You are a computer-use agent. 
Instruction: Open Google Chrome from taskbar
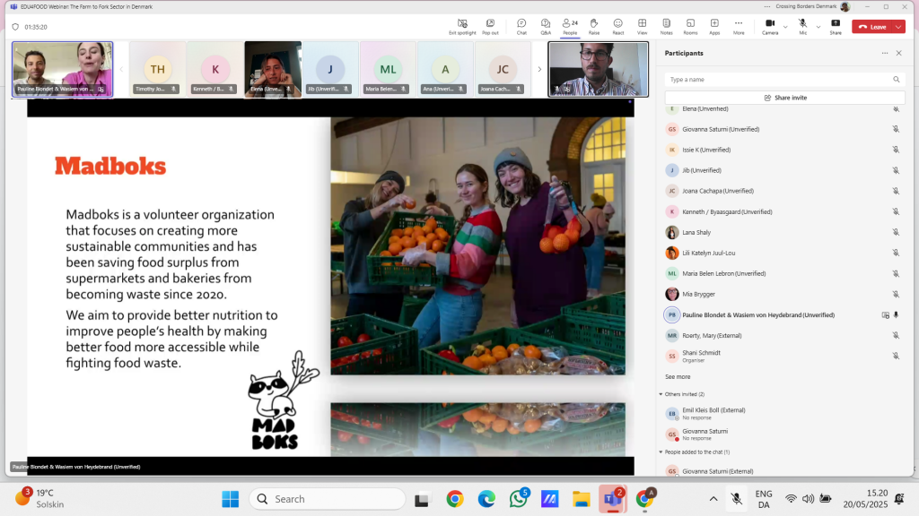click(455, 499)
